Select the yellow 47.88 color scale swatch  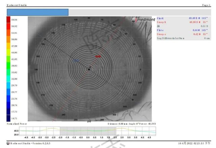coord(8,46)
